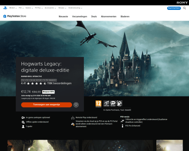Click the Hogwarts Legacy game title
Viewport: 189px width, 151px height.
click(45, 67)
